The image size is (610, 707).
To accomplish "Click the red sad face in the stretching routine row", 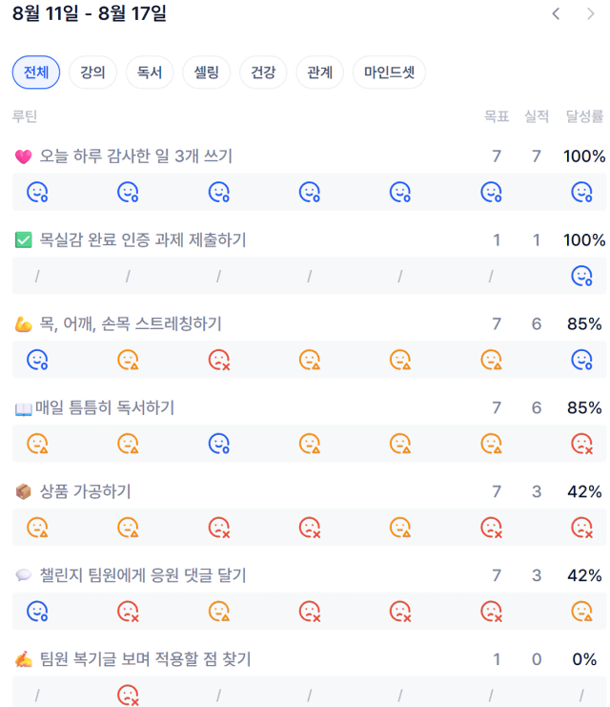I will click(219, 360).
